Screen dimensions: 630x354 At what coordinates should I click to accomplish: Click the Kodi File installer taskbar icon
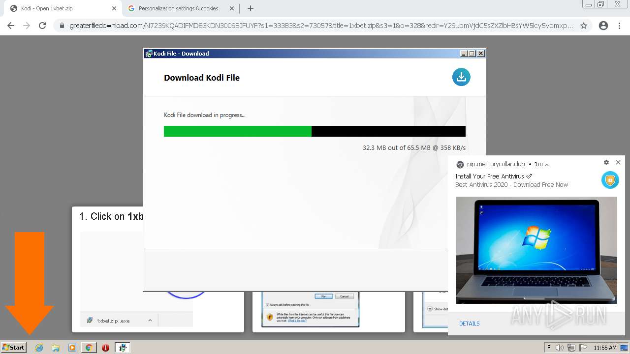click(x=123, y=348)
